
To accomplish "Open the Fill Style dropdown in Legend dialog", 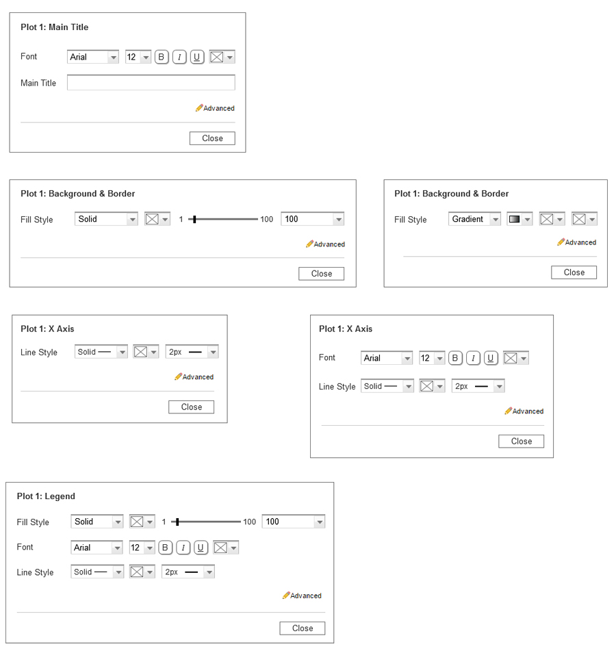I will click(x=97, y=521).
